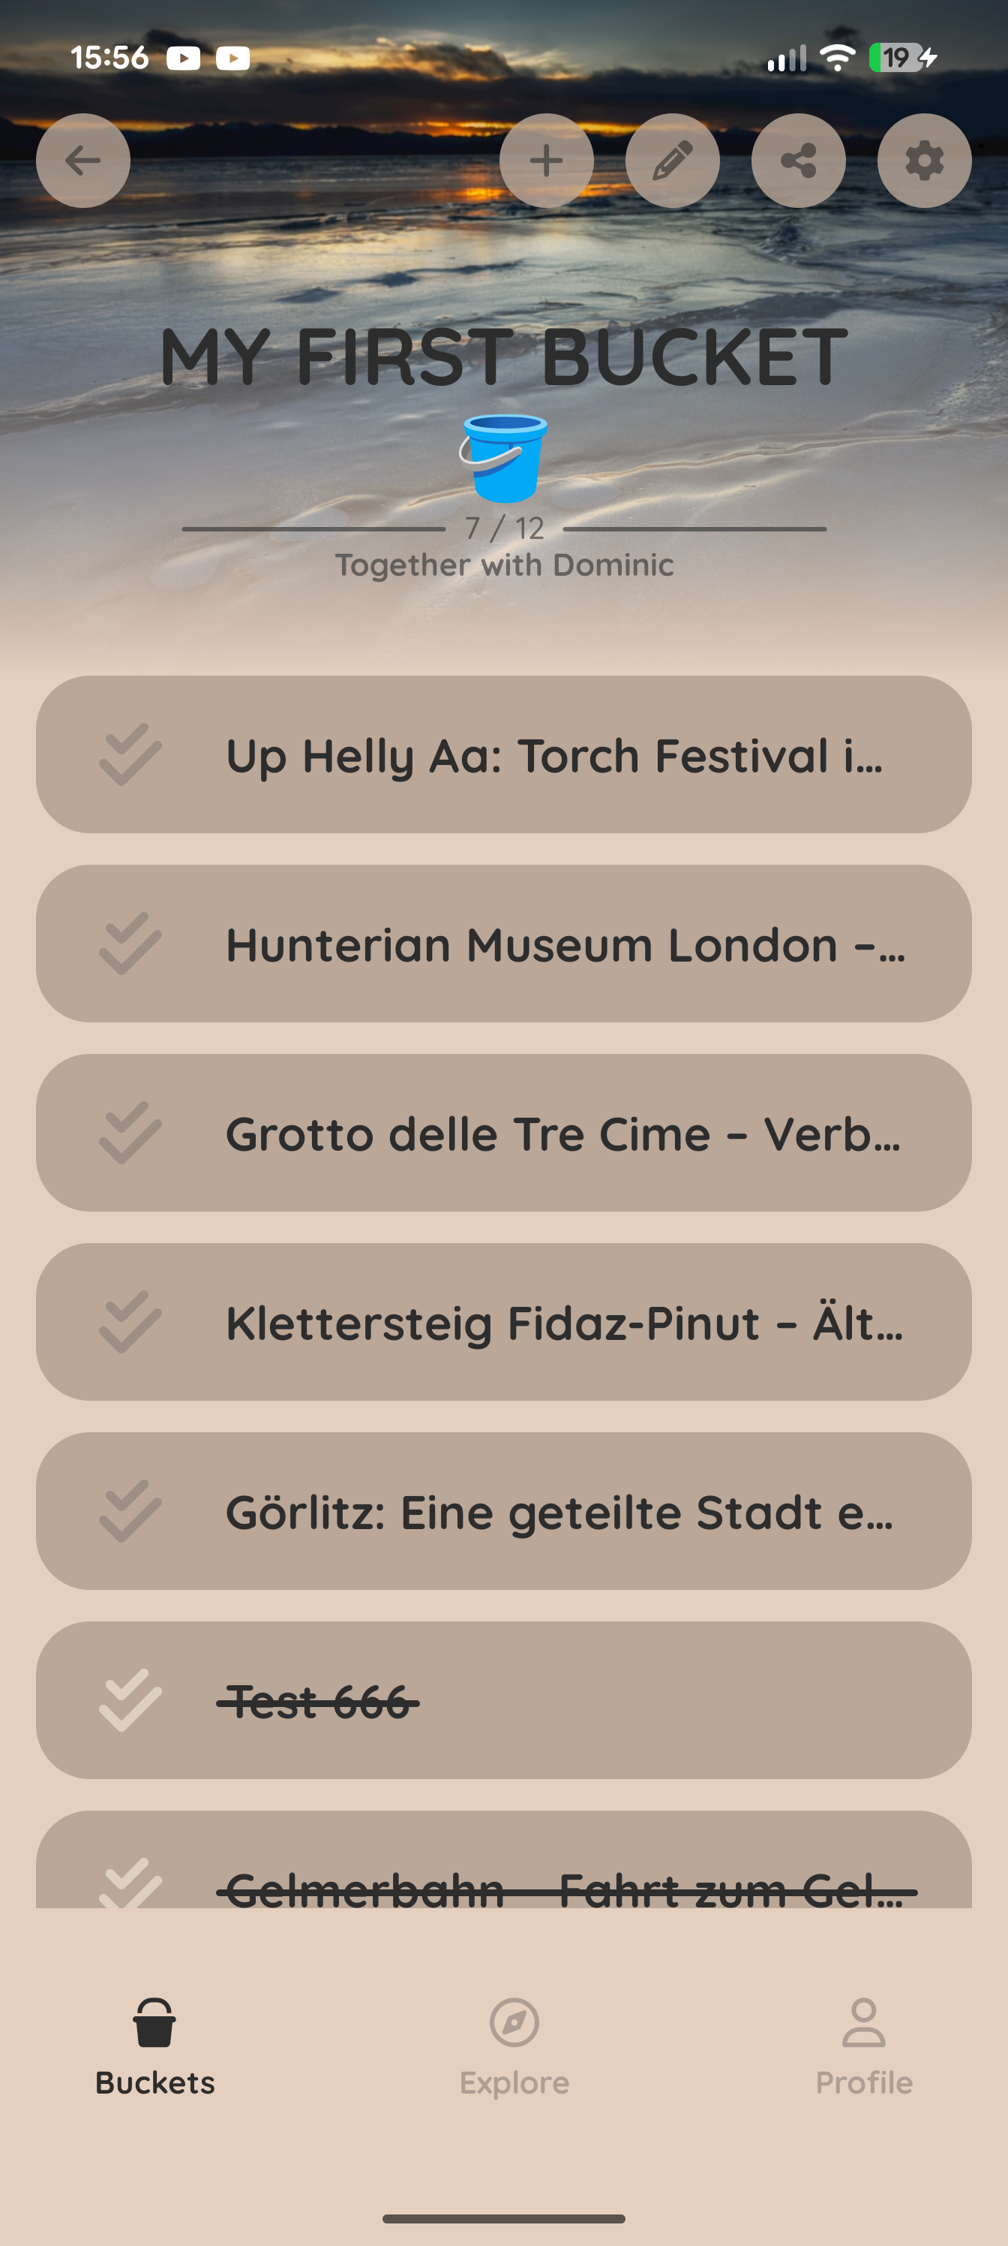This screenshot has height=2246, width=1008.
Task: Tap the Together with Dominic label
Action: click(505, 565)
